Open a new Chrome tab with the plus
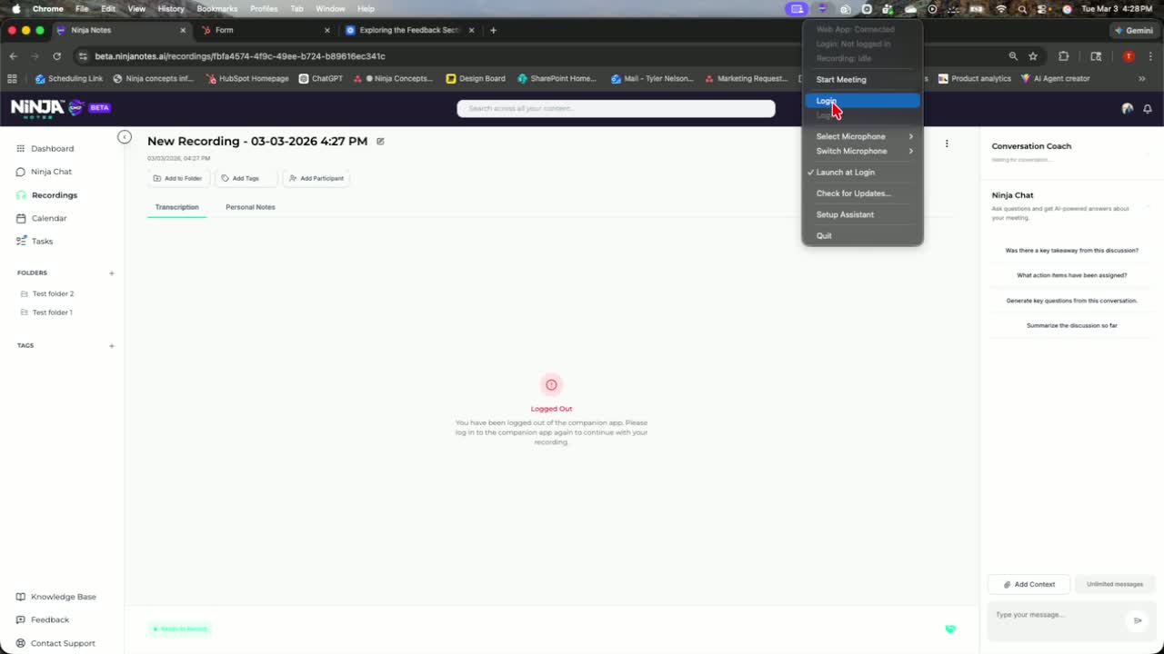 (x=493, y=30)
